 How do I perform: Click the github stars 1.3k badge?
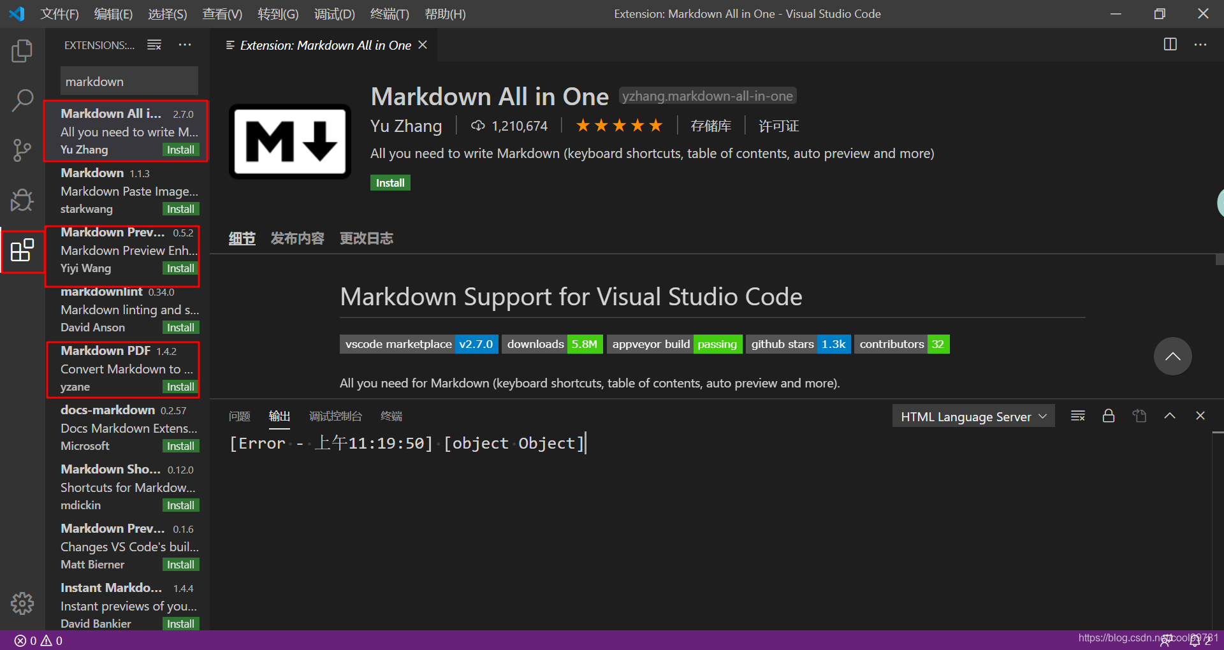(x=798, y=344)
